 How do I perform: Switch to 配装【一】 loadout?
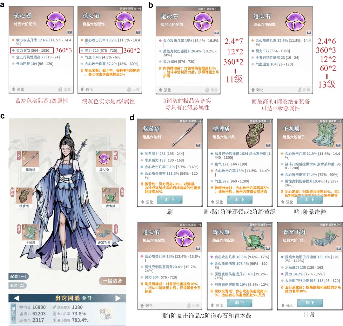18,277
